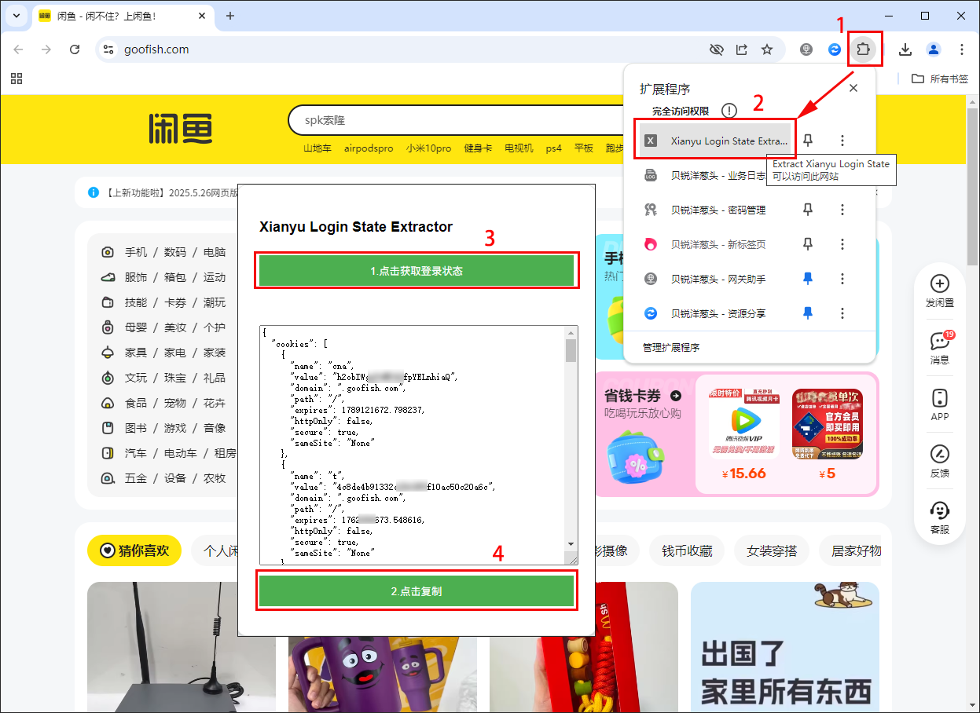Select the Xianyu Login State Extra... extension entry
Screen dimensions: 980x713
pyautogui.click(x=714, y=141)
